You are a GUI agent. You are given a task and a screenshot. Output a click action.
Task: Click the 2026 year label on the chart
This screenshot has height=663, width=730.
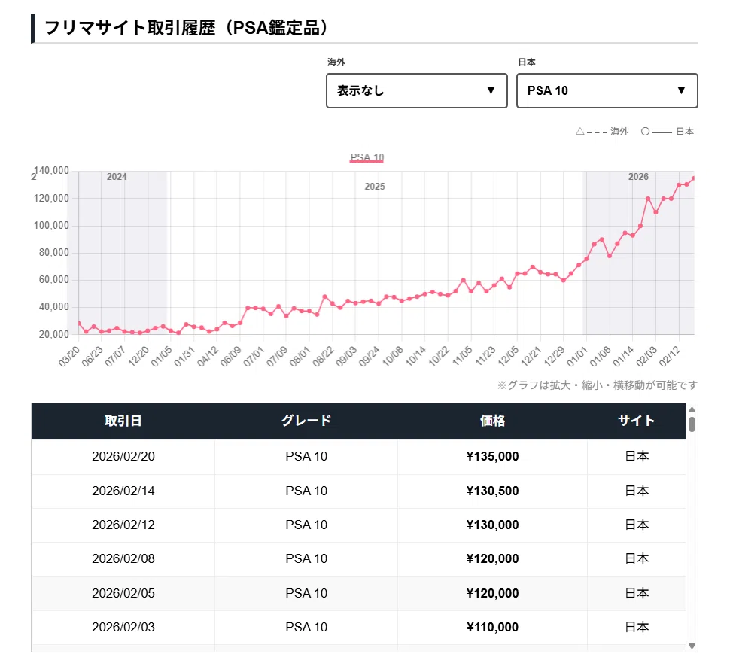[x=638, y=177]
